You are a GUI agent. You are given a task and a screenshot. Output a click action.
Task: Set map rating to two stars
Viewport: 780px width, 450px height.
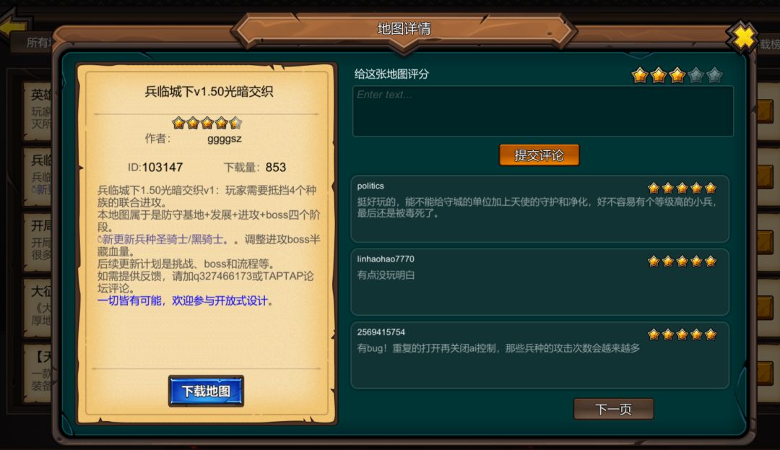coord(658,76)
